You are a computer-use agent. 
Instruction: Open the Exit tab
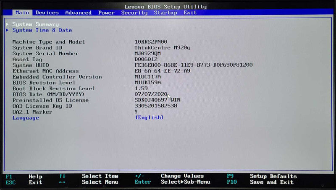[190, 13]
